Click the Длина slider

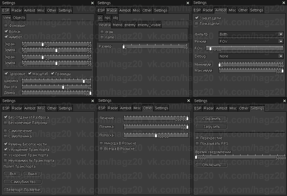pos(57,93)
